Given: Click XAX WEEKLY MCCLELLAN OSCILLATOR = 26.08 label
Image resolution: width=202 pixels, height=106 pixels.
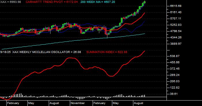Looking at the screenshot, I should pos(47,52).
